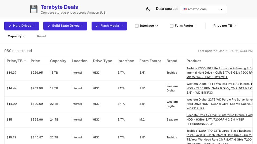The height and width of the screenshot is (144, 257).
Task: Sort by the Brand column header
Action: (x=172, y=61)
